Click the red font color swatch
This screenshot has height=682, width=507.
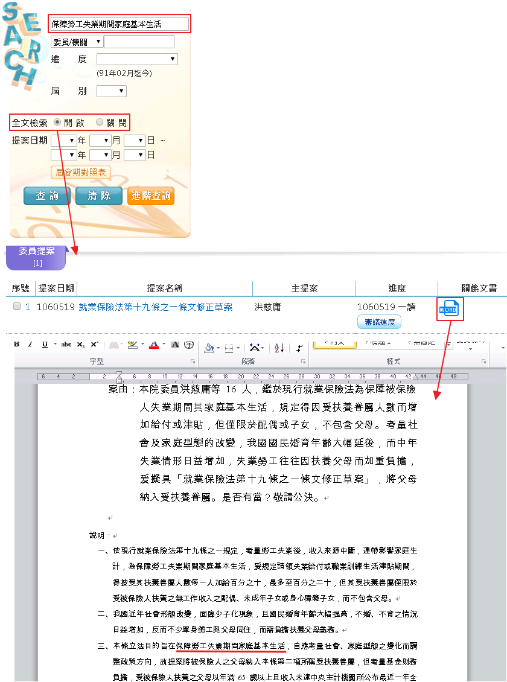153,345
